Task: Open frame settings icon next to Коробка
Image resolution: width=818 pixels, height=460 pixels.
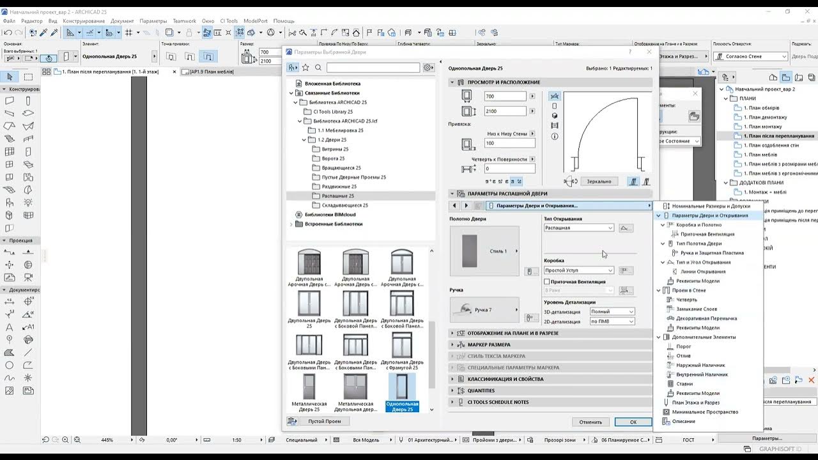Action: click(x=626, y=270)
